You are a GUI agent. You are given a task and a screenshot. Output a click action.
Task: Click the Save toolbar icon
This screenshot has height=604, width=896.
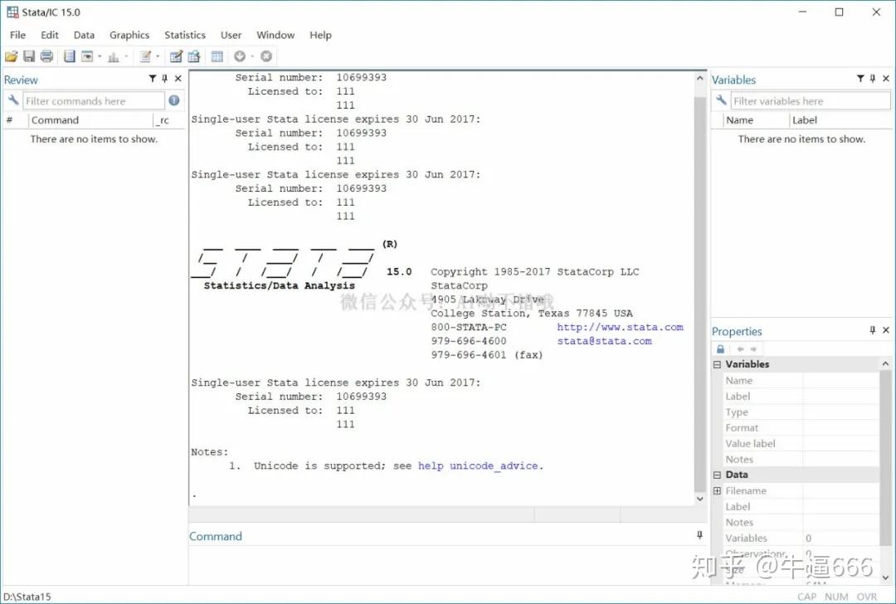click(29, 56)
